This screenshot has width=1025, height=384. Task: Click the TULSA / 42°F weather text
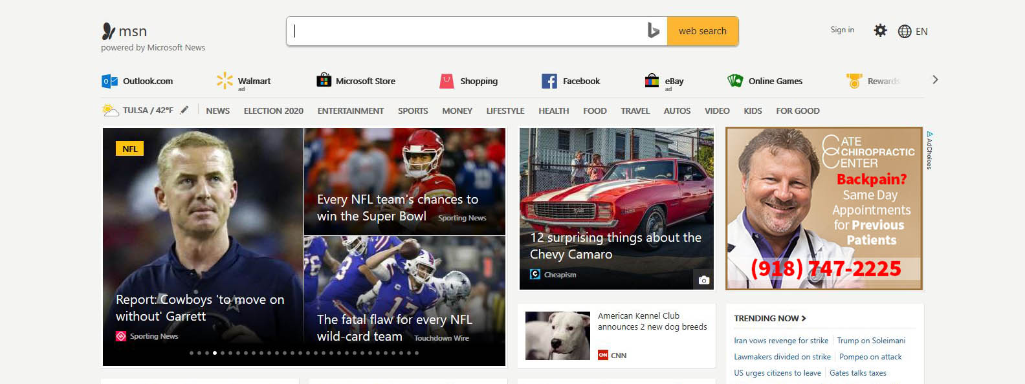pos(148,110)
